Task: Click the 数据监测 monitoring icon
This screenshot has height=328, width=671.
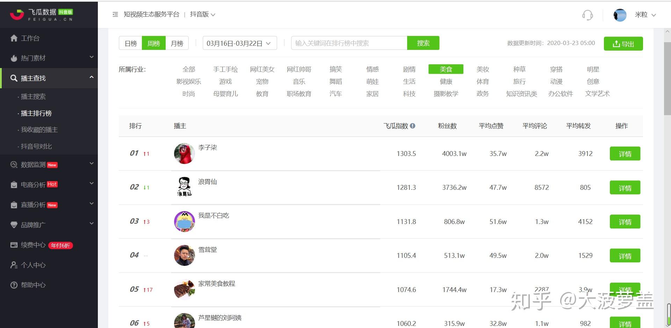Action: click(14, 165)
